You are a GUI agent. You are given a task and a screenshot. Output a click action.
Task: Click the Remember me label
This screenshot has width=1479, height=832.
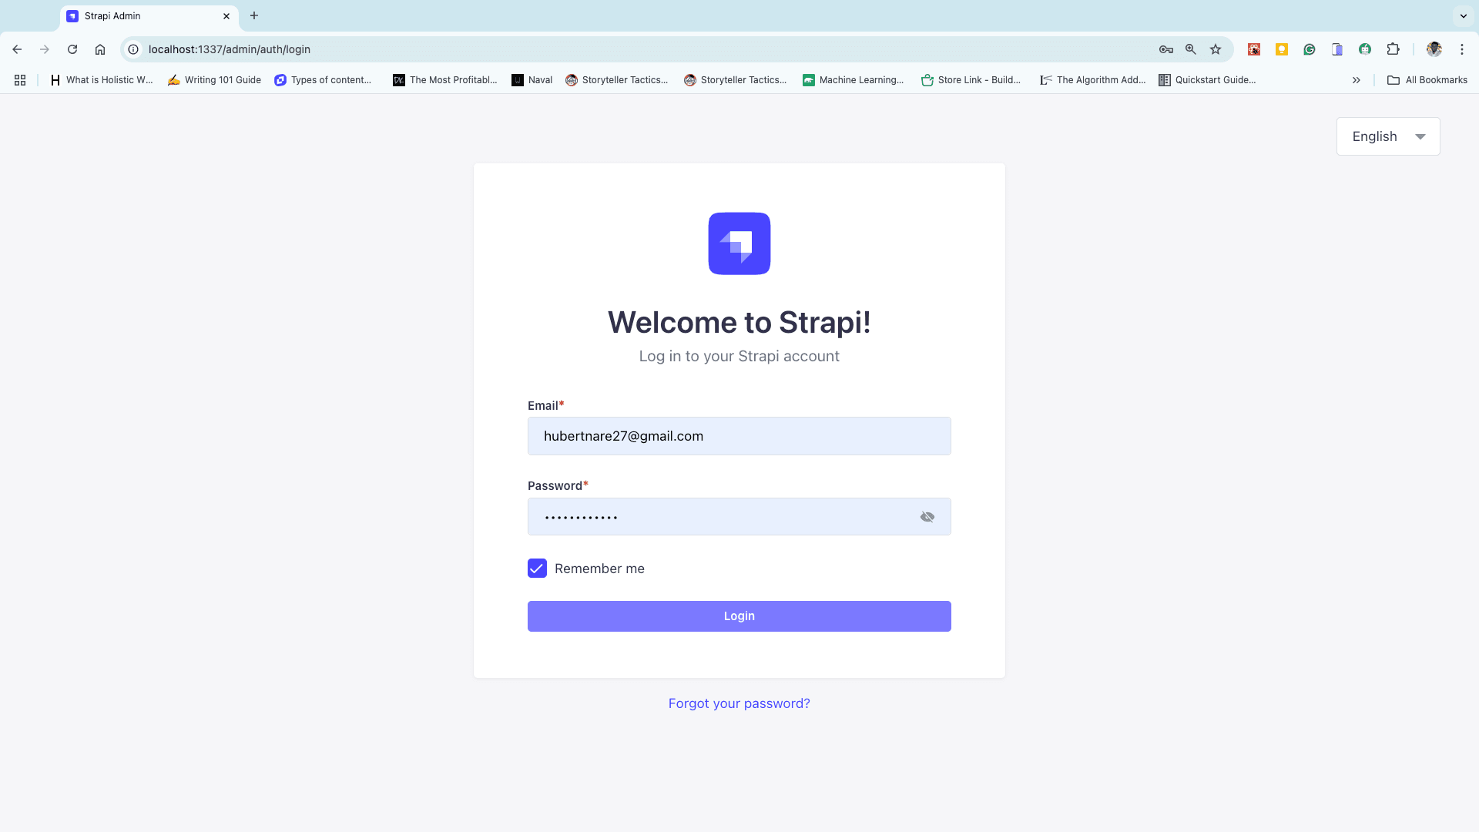[x=599, y=569]
